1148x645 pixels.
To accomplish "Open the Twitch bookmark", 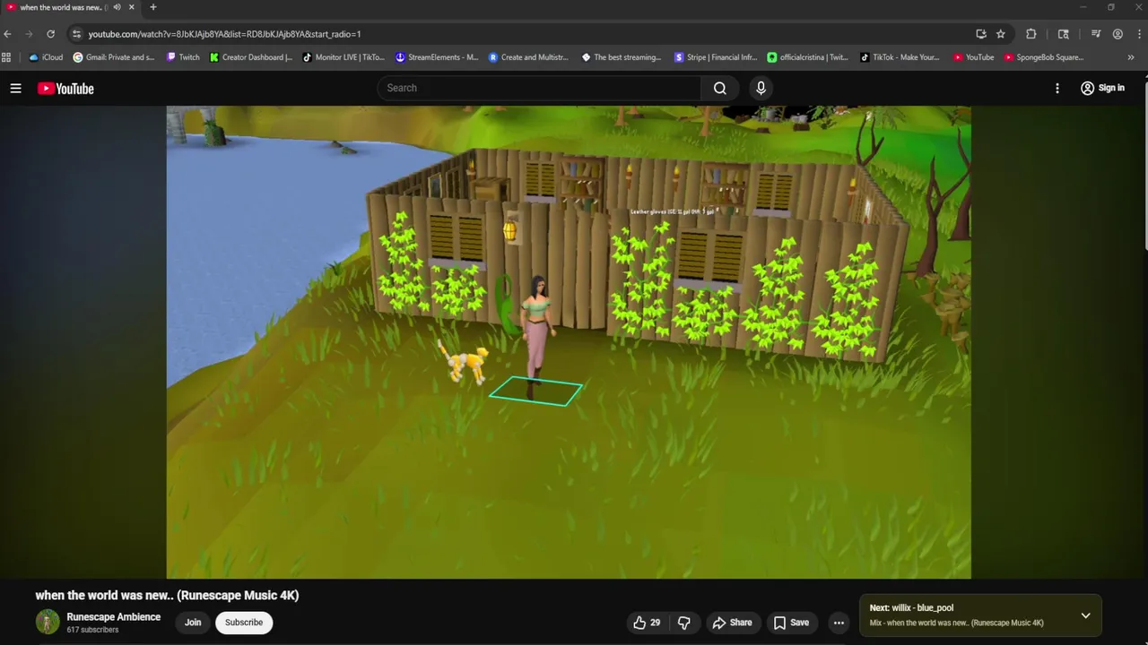I will 183,57.
